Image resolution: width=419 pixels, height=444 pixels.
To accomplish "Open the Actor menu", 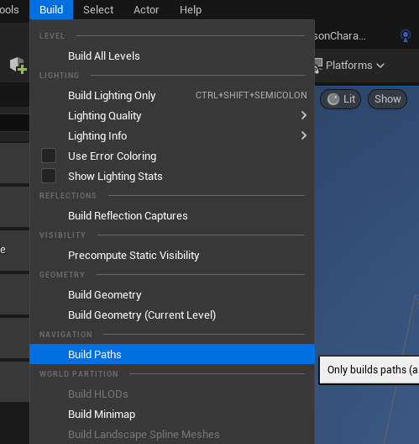I will click(x=146, y=10).
